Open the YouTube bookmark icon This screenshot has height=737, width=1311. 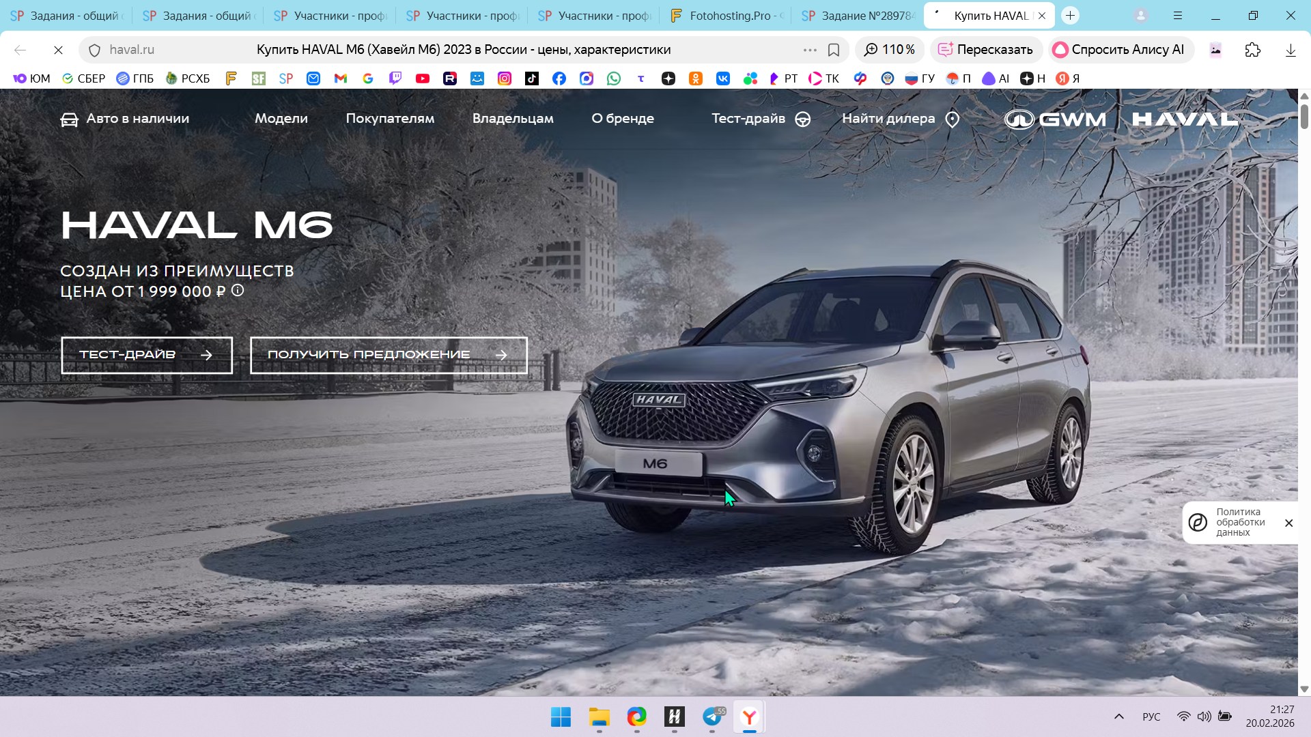pos(423,78)
